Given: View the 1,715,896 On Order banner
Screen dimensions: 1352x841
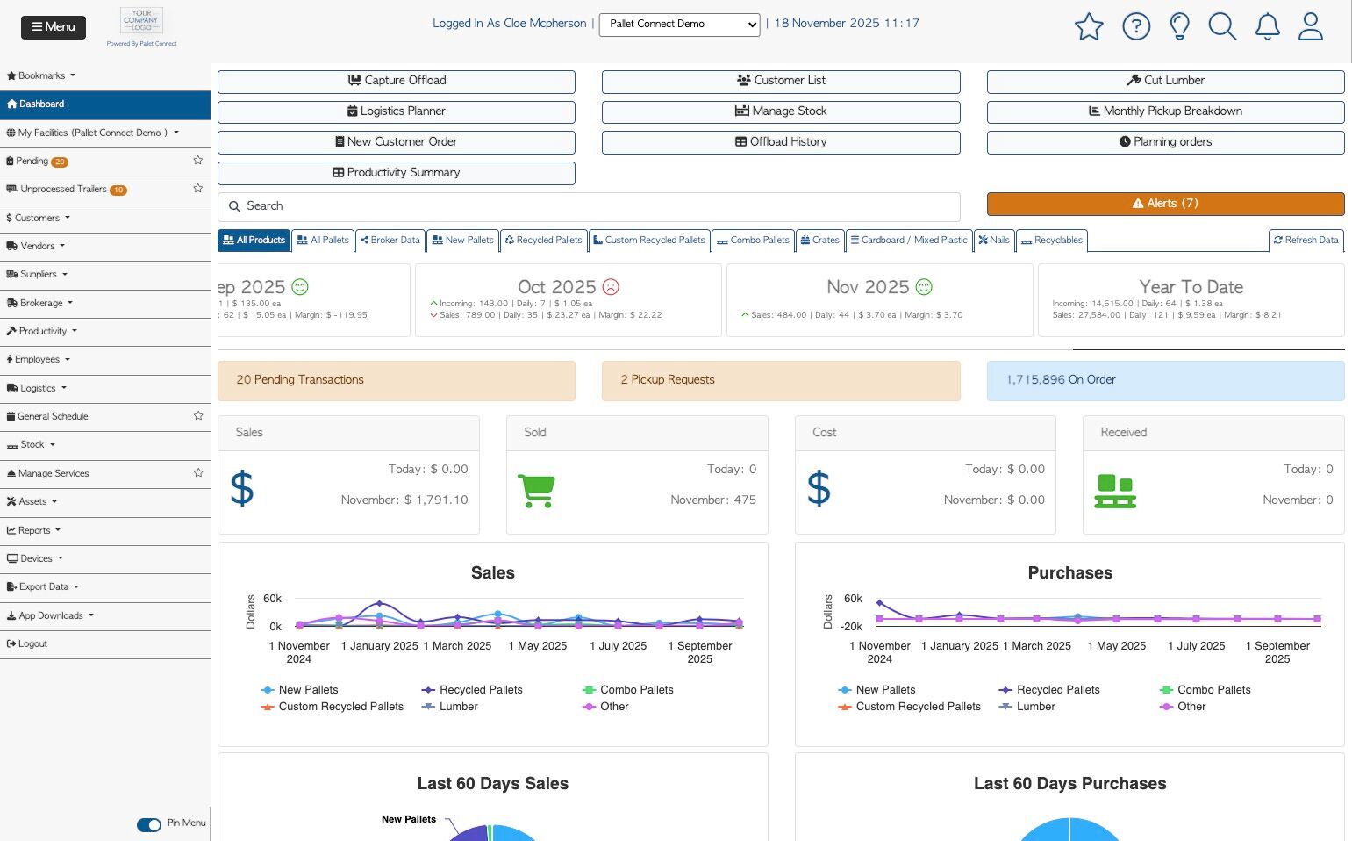Looking at the screenshot, I should click(1166, 380).
